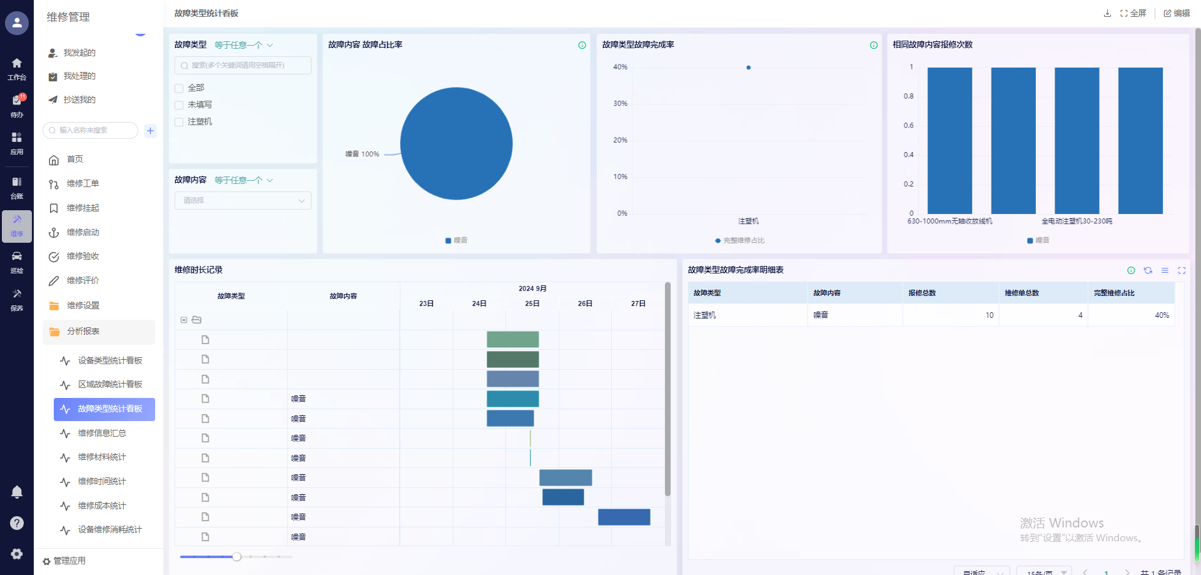Click info icon on 故障占比率 pie chart
Viewport: 1201px width, 575px height.
point(582,45)
